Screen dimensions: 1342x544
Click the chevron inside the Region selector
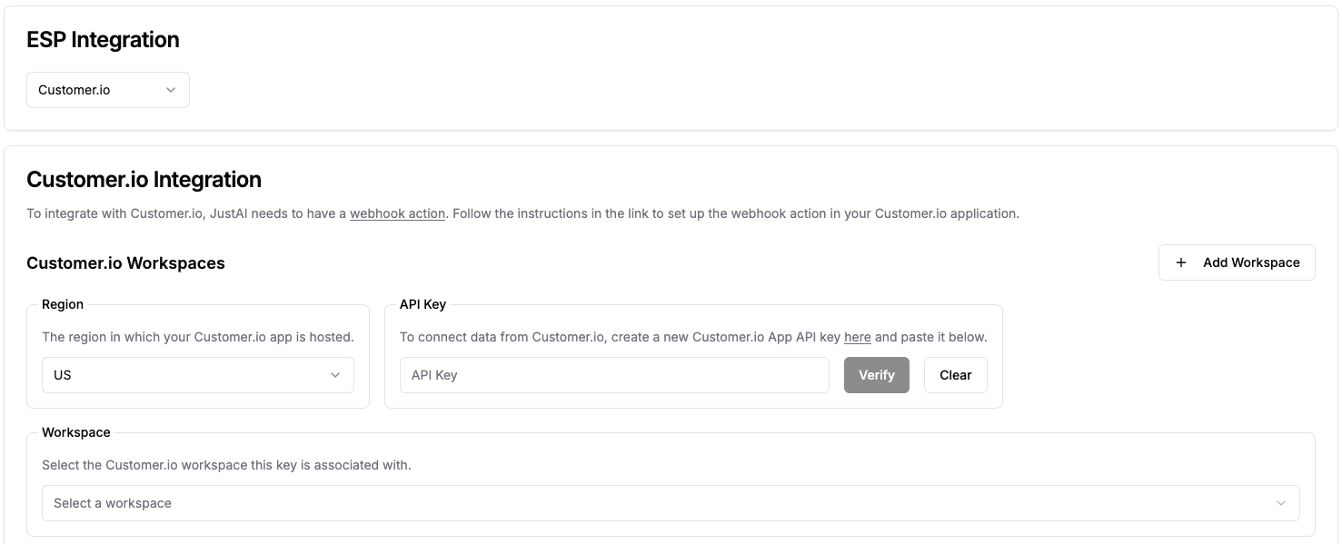click(x=336, y=374)
